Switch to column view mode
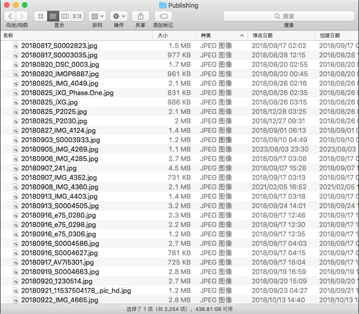 click(x=65, y=16)
